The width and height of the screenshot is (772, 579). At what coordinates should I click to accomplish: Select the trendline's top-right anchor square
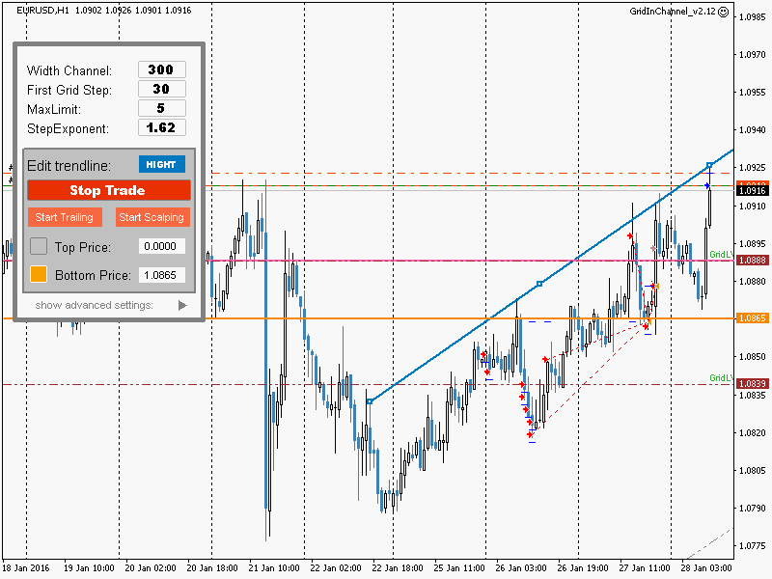point(709,165)
